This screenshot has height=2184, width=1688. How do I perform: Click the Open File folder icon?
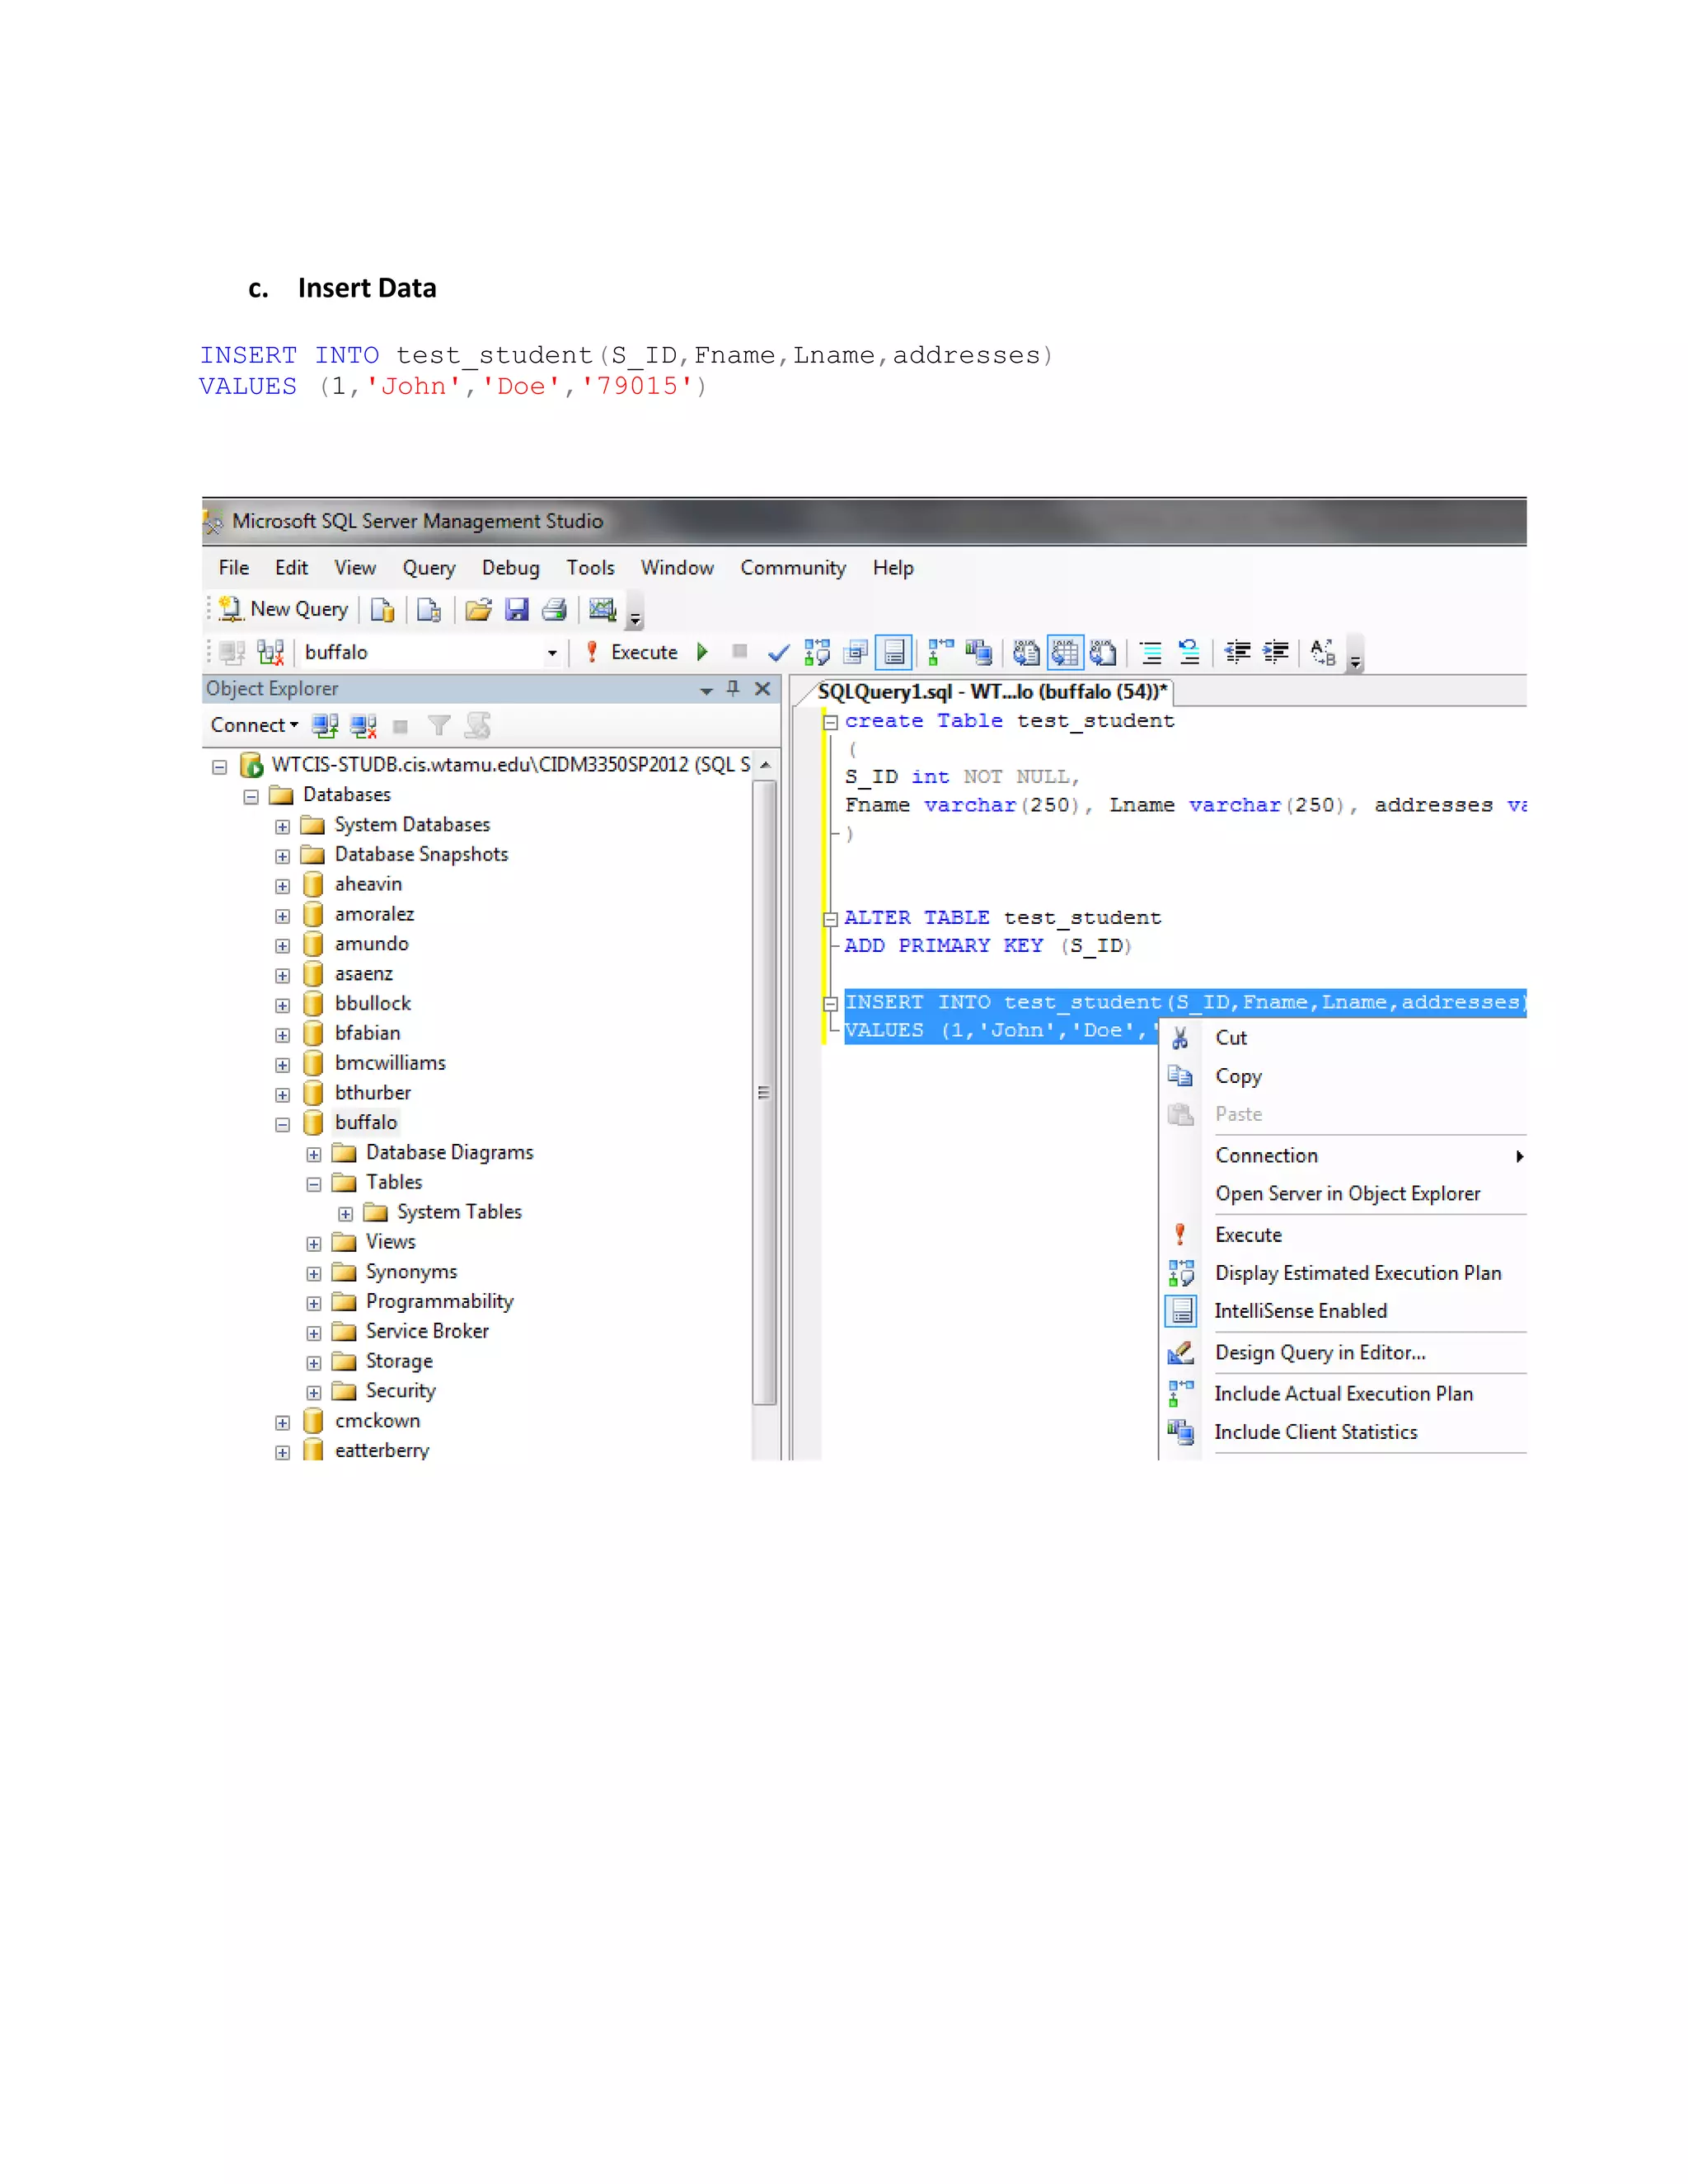click(478, 609)
